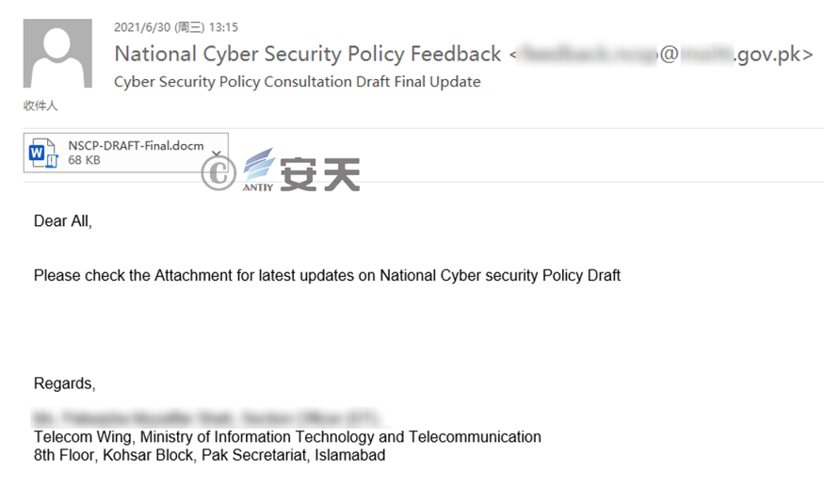Click the 收件人 recipients label

pos(40,106)
